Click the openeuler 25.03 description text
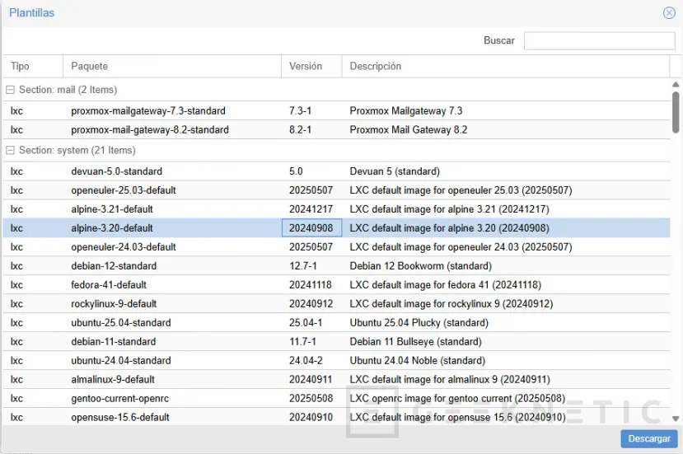Viewport: 683px width, 454px height. (461, 190)
